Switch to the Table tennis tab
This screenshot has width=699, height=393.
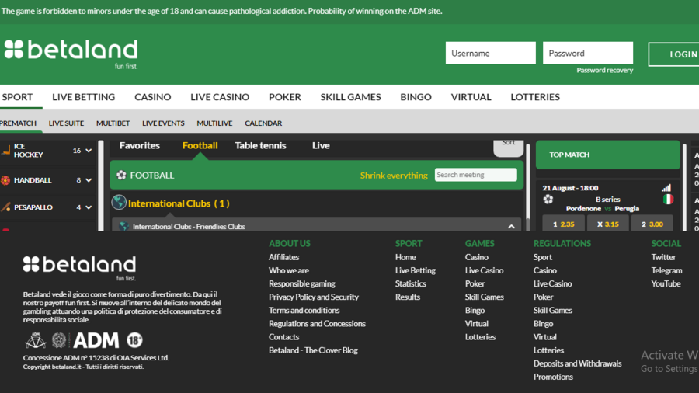point(260,145)
